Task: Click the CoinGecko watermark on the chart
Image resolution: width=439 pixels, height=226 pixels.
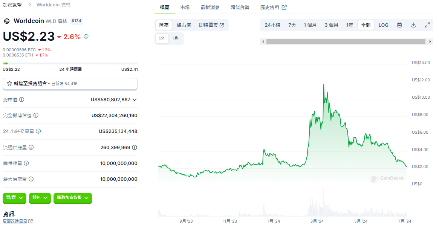Action: coord(387,179)
